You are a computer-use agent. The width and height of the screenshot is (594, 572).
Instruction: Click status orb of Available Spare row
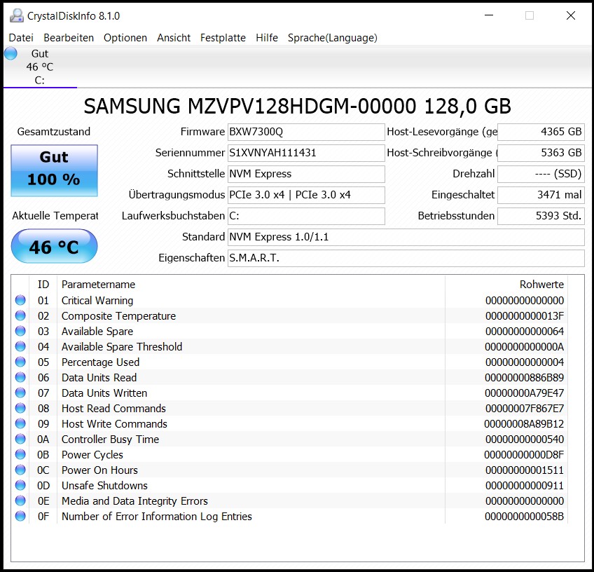point(20,331)
